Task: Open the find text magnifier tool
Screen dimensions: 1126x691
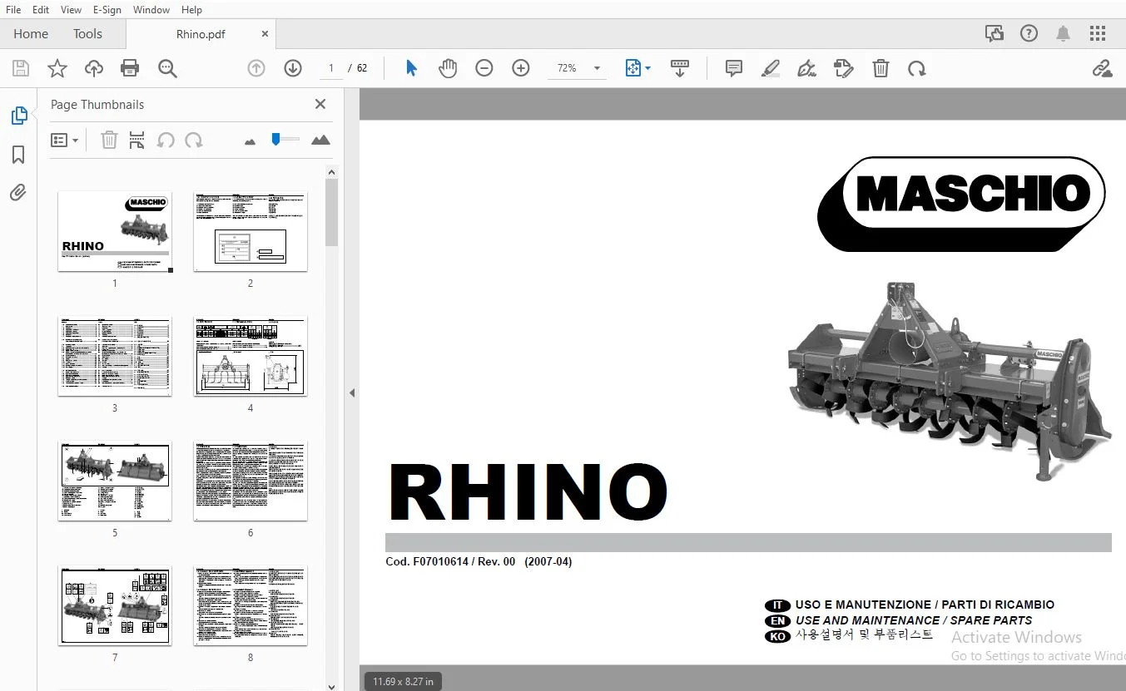Action: tap(167, 68)
